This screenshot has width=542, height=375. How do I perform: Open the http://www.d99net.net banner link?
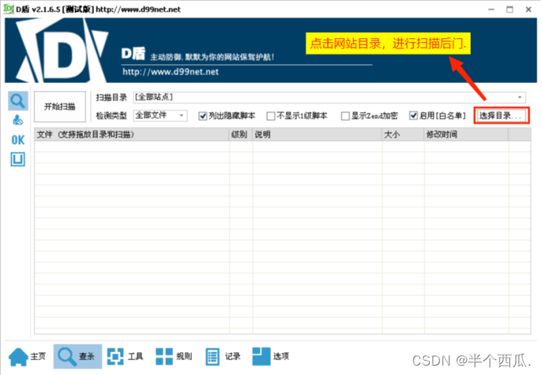(171, 72)
